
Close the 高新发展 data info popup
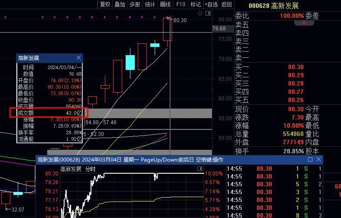pyautogui.click(x=78, y=58)
